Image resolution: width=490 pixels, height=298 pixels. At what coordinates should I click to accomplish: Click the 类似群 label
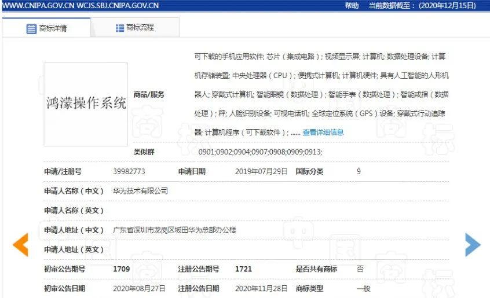coord(144,152)
